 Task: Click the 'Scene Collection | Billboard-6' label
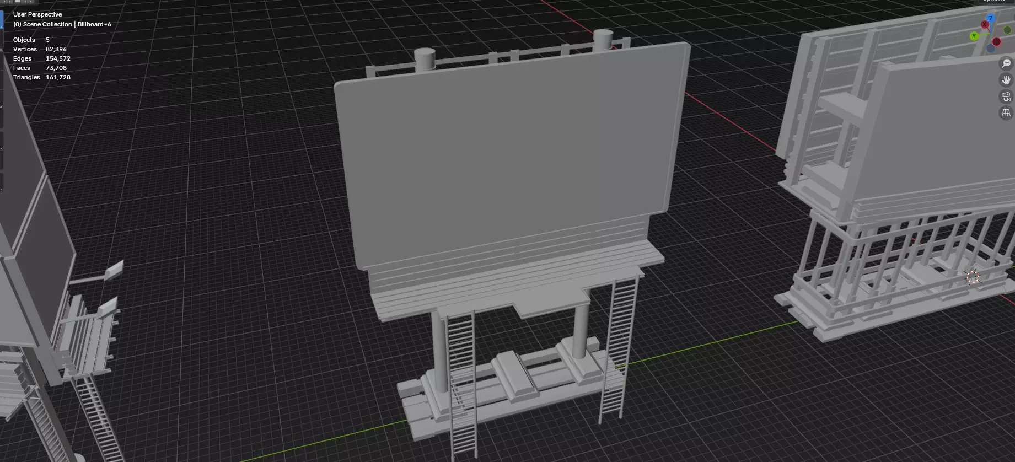[x=67, y=24]
